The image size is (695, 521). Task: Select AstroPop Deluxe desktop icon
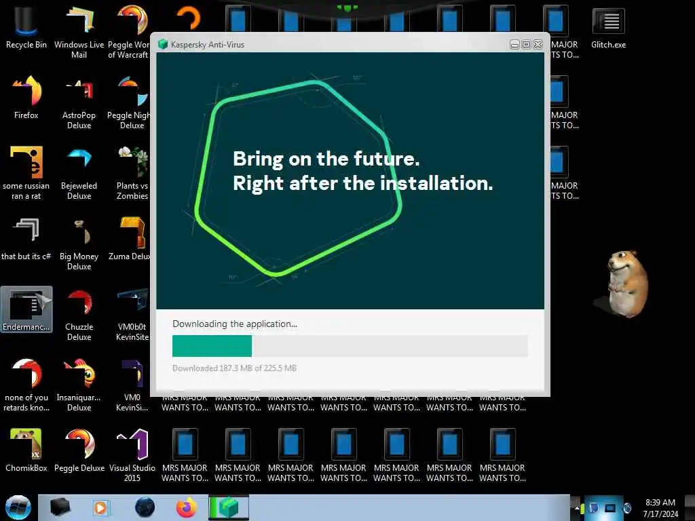pyautogui.click(x=79, y=103)
